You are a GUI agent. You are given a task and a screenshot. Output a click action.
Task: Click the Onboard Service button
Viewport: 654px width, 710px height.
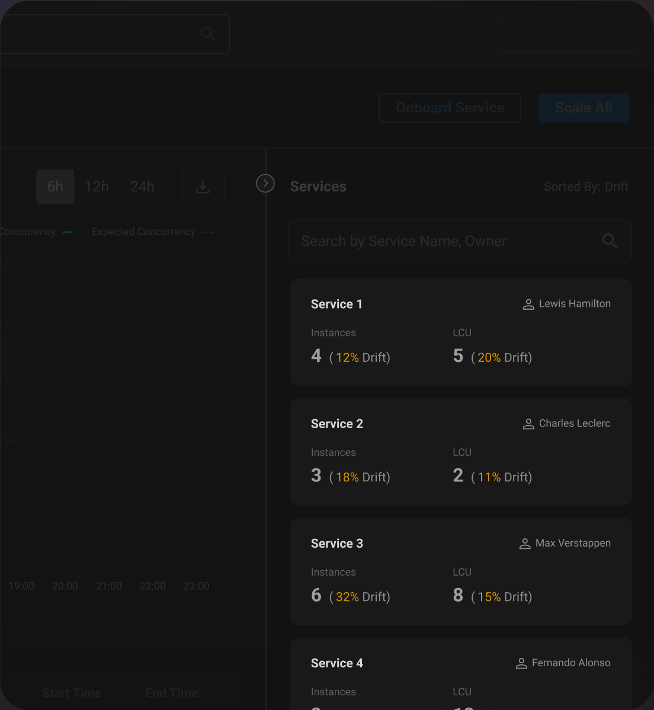click(x=450, y=108)
